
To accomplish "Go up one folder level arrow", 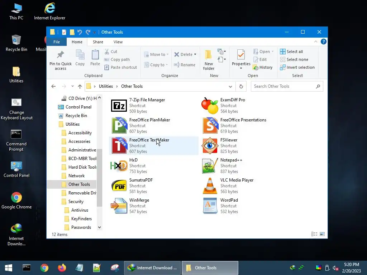I will point(80,87).
